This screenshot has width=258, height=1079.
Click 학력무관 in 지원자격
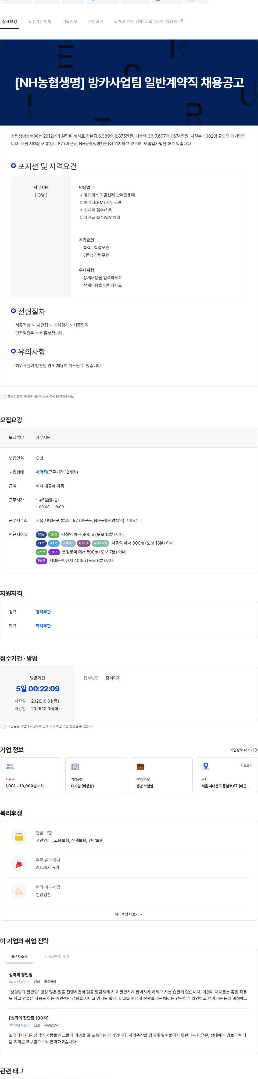point(43,626)
